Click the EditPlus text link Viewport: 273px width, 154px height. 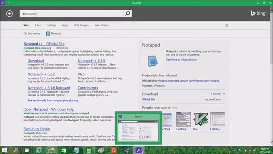pyautogui.click(x=215, y=129)
